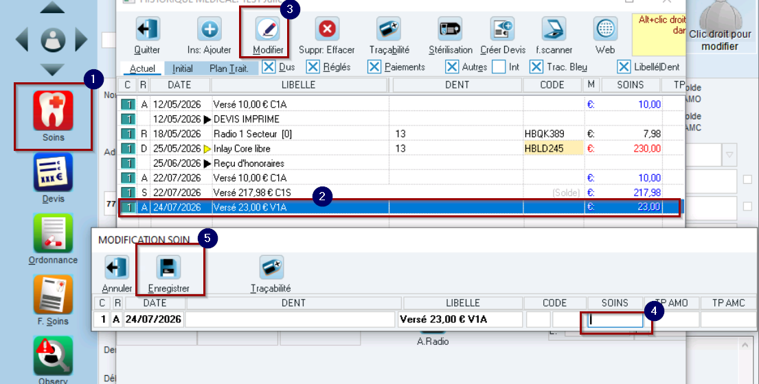Click the DATE column header in historique
Viewport: 759px width, 384px height.
tap(179, 85)
